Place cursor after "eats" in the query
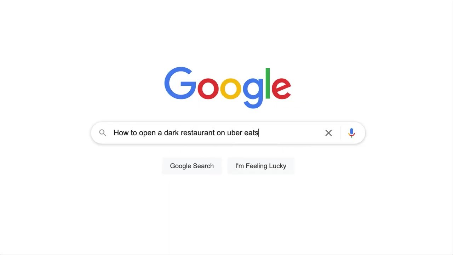 tap(259, 133)
